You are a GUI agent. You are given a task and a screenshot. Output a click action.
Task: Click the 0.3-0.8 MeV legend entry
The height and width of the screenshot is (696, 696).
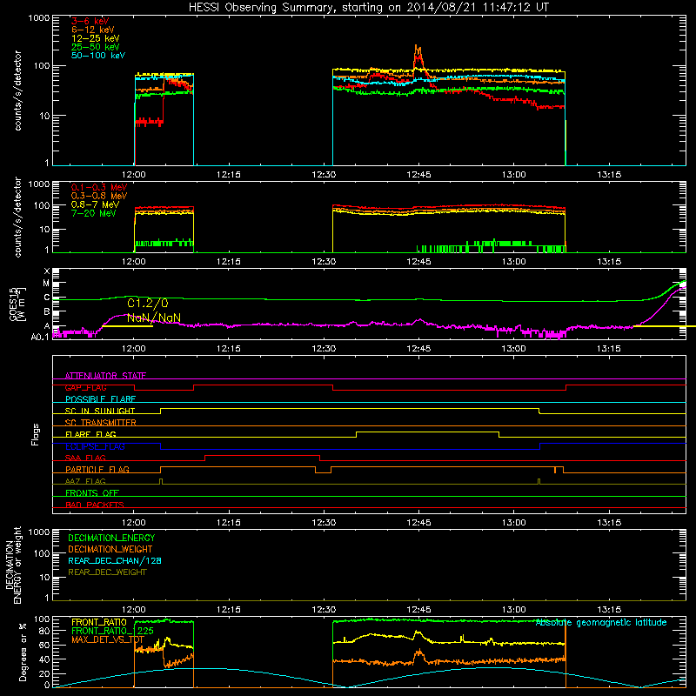[x=99, y=196]
